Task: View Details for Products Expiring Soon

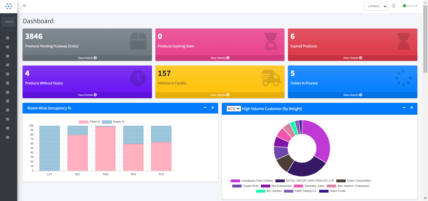Action: point(220,58)
